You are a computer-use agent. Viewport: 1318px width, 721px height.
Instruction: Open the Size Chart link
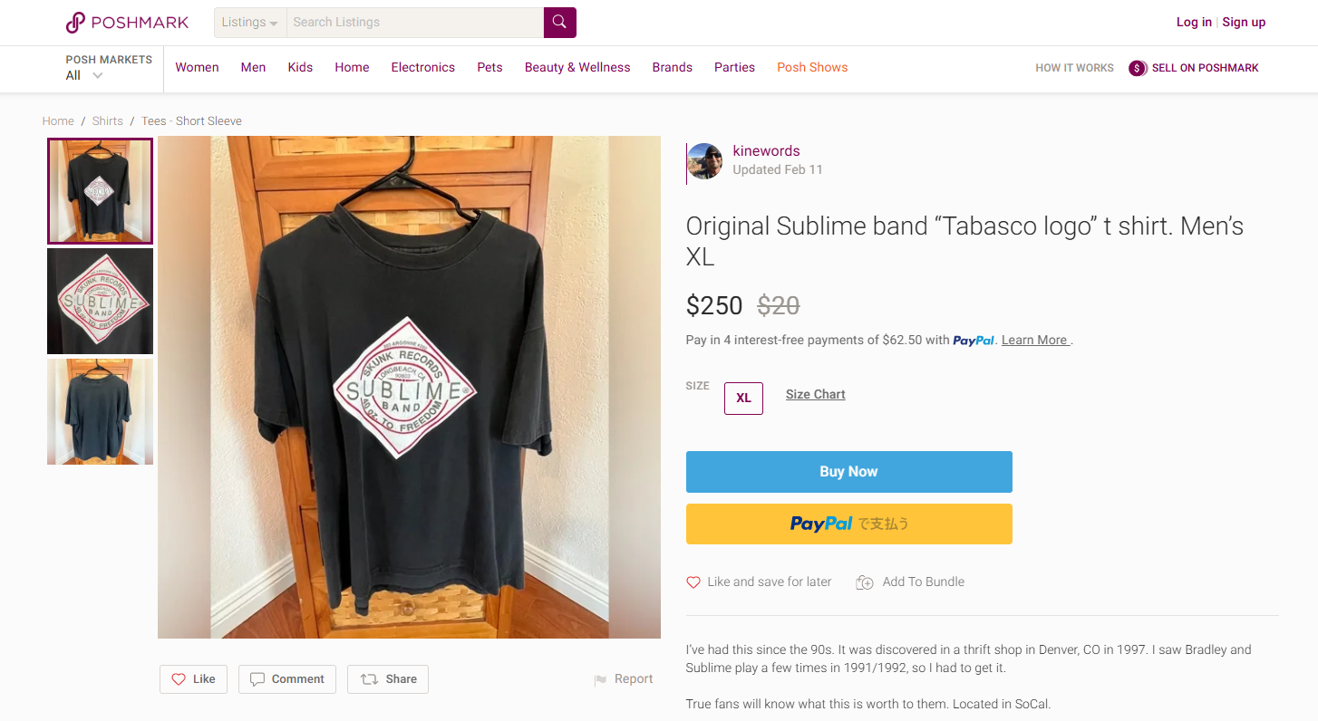(x=815, y=395)
